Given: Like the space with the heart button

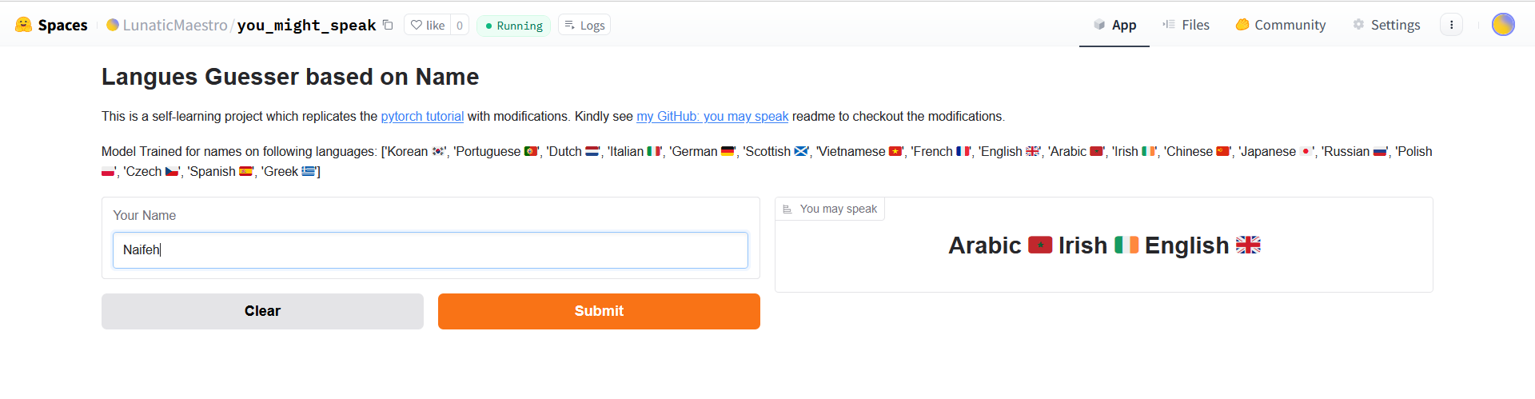Looking at the screenshot, I should [x=428, y=25].
